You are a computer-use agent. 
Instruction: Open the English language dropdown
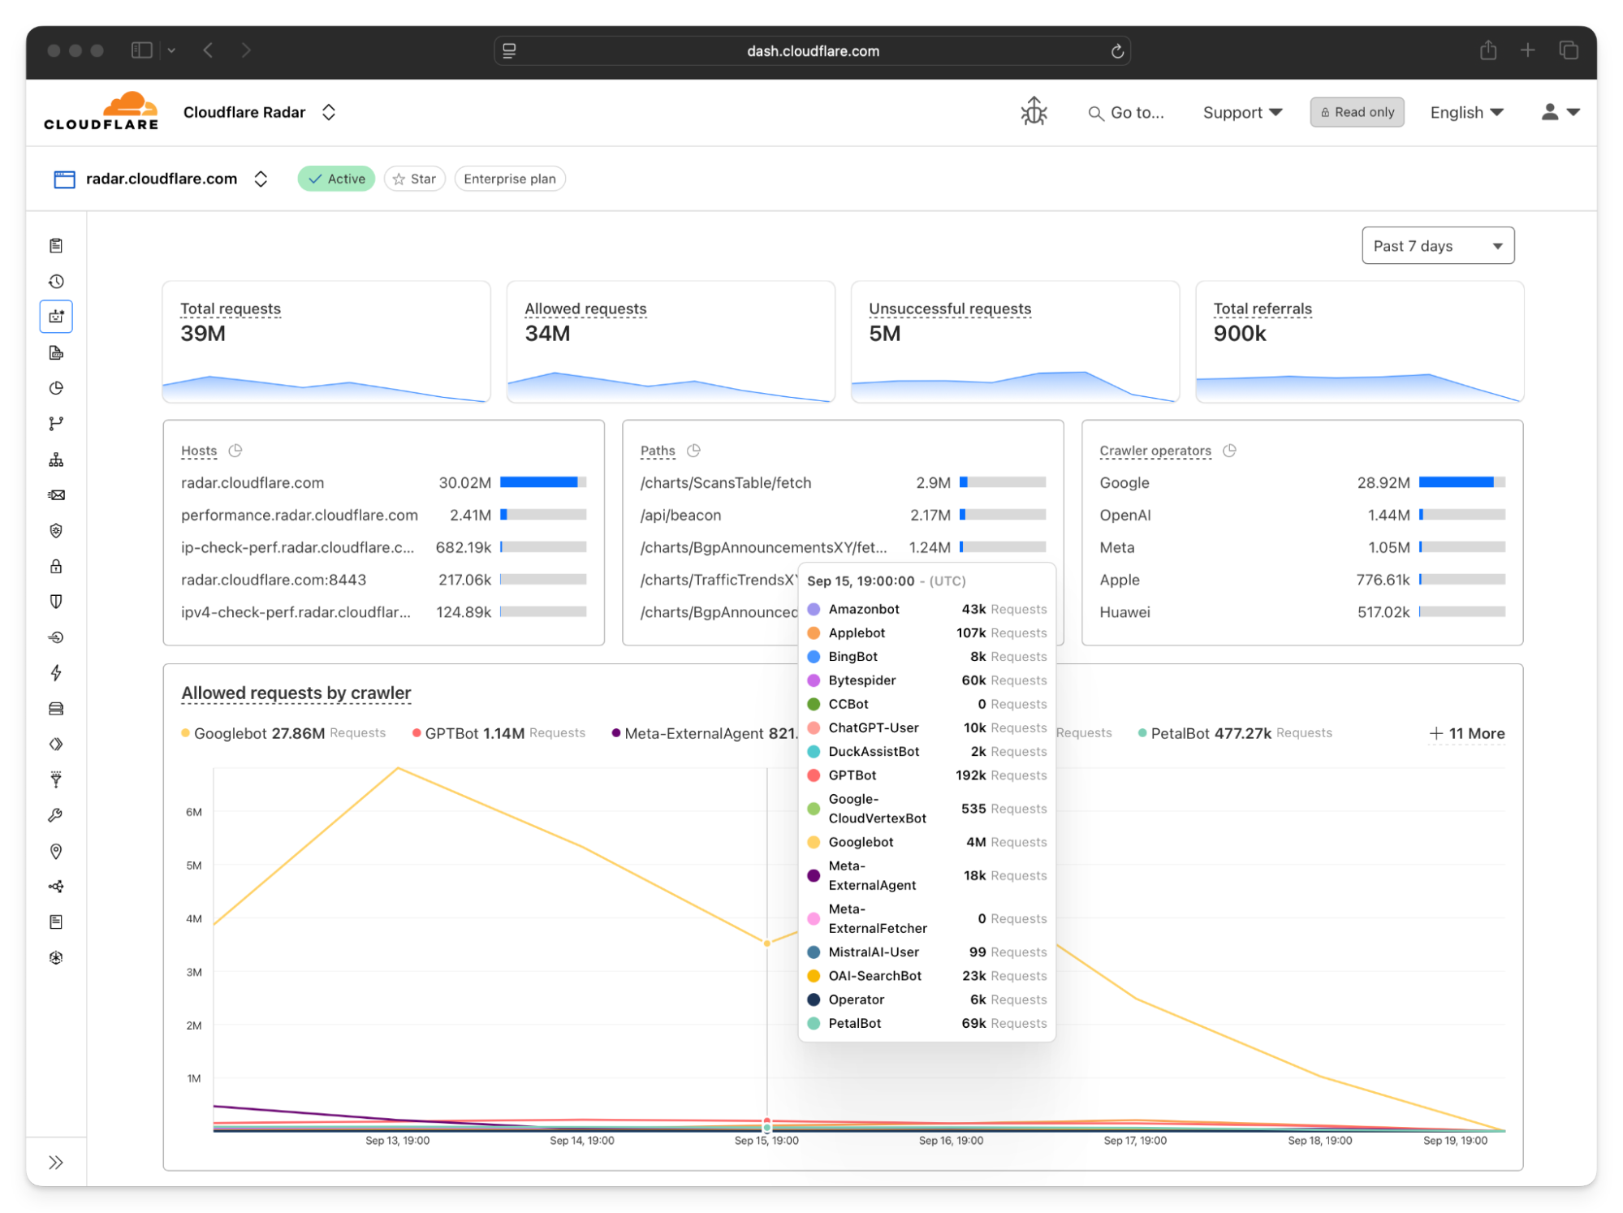pos(1466,113)
